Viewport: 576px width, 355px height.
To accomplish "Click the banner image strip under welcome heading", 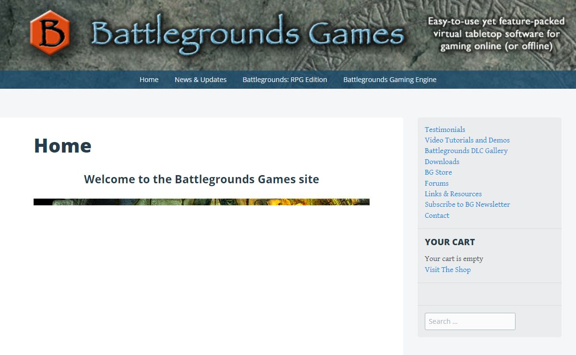I will pos(202,202).
